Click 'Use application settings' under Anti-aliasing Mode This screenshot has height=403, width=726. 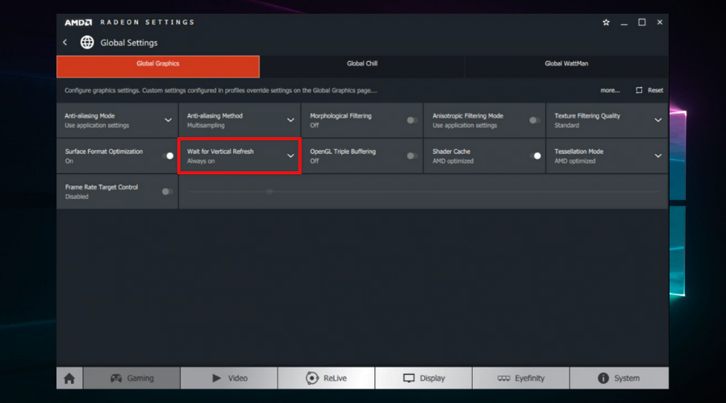pyautogui.click(x=97, y=126)
